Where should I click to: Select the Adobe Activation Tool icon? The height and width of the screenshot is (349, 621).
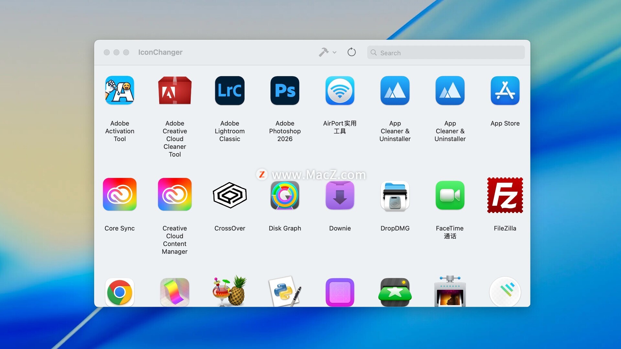(x=120, y=90)
